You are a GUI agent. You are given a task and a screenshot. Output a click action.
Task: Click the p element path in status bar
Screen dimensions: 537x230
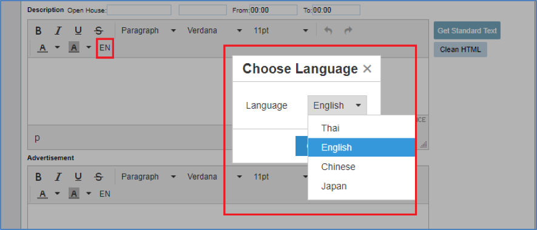(37, 138)
